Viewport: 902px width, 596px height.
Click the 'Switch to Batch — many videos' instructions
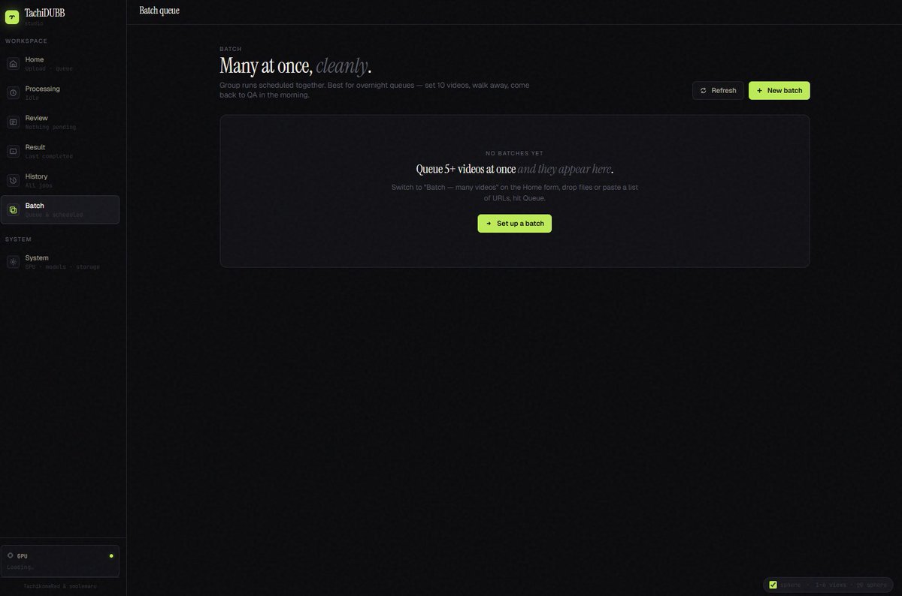515,193
